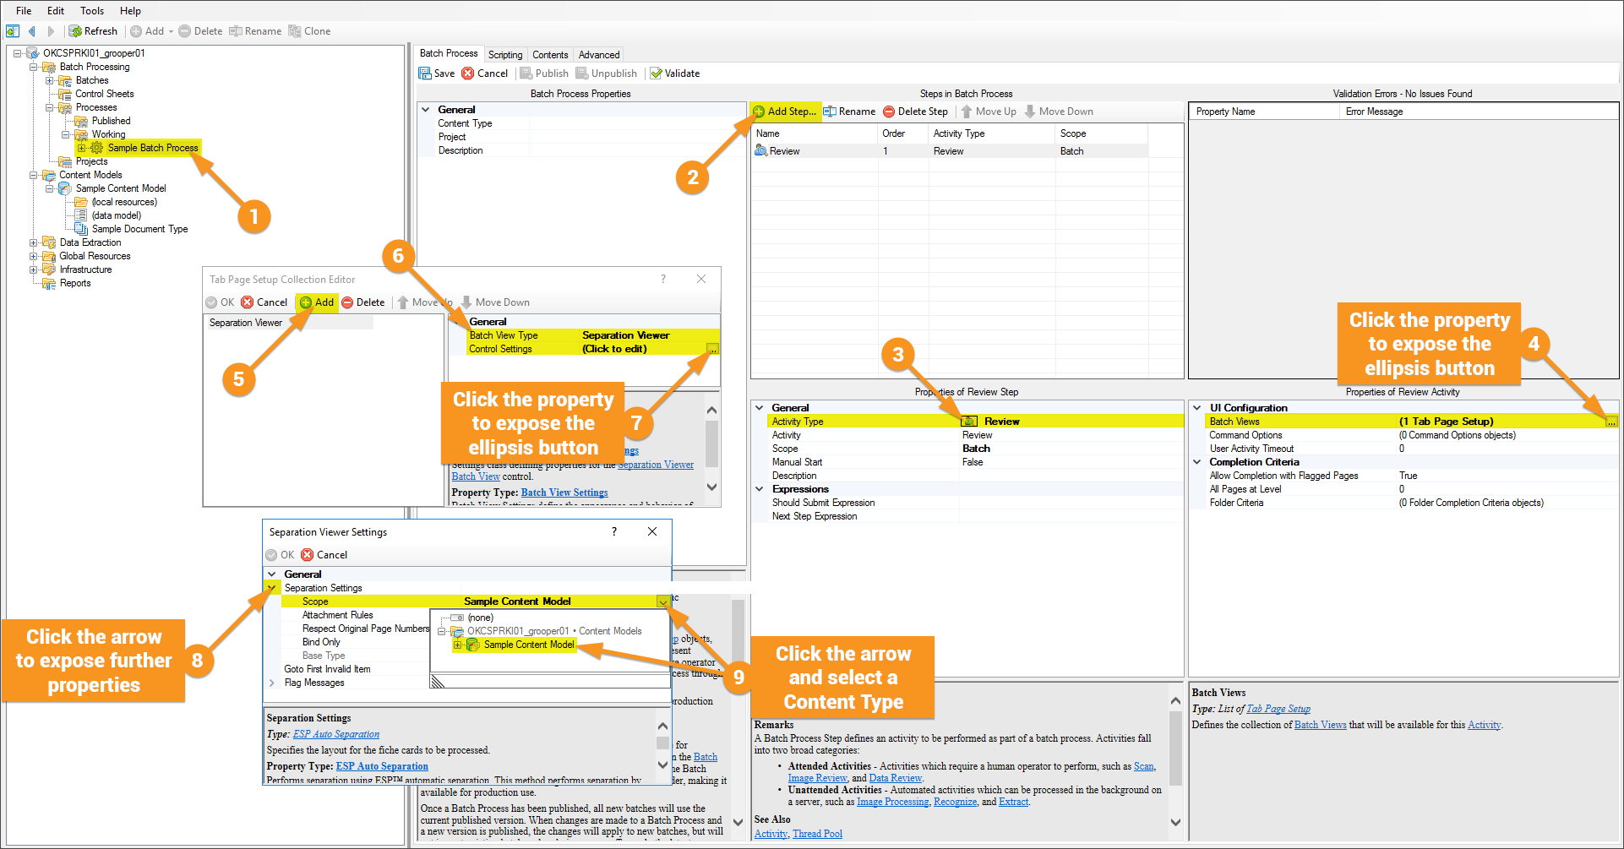Click Move Down in the Steps toolbar
This screenshot has height=849, width=1624.
point(1059,112)
